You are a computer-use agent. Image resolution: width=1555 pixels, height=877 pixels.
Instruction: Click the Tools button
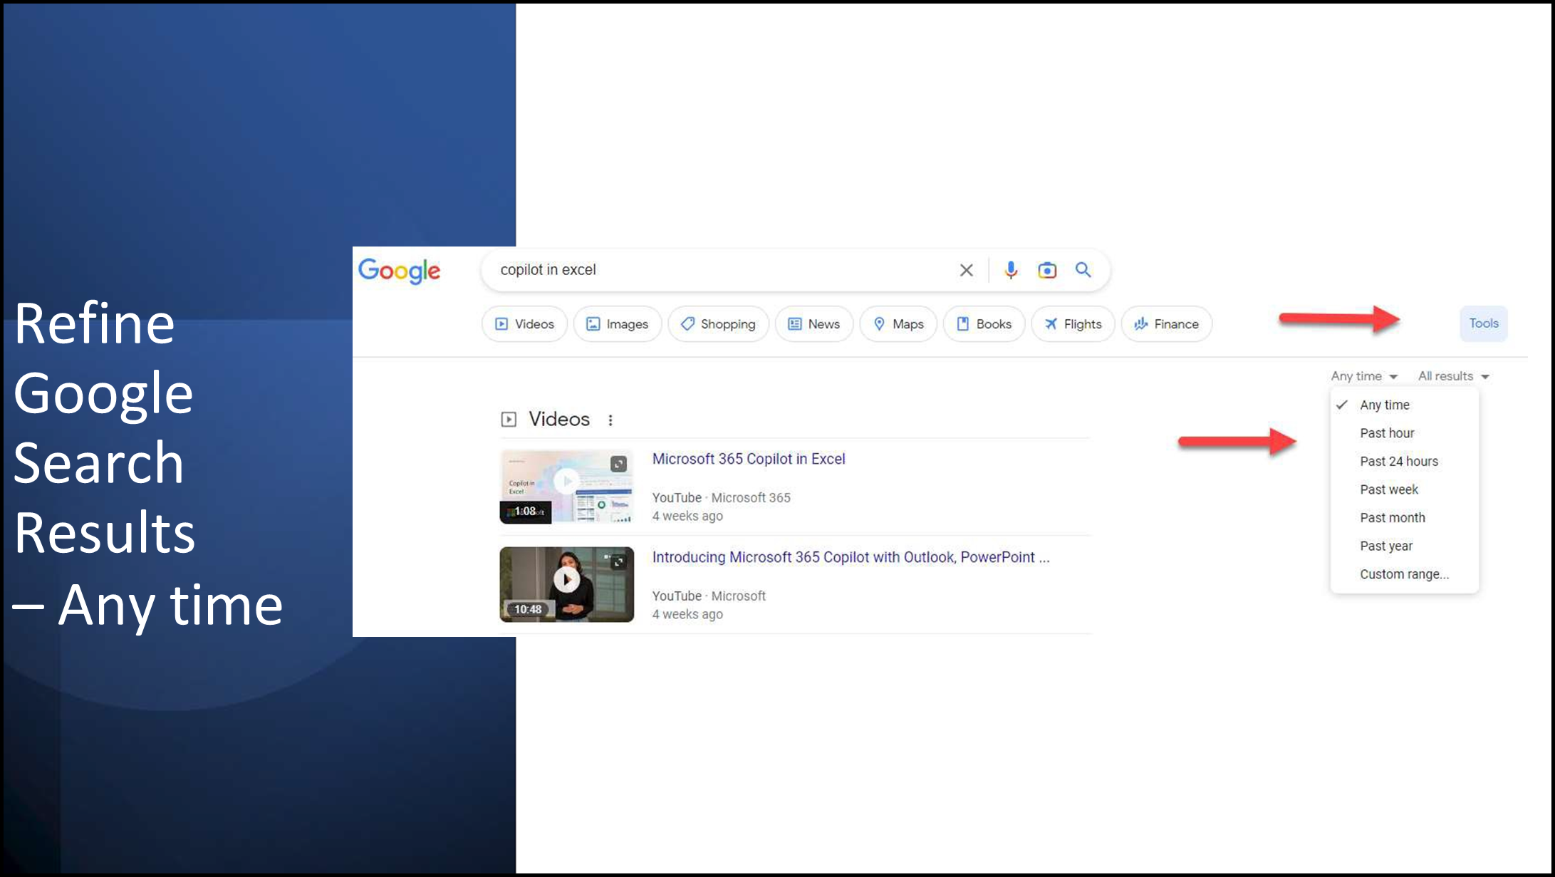1483,323
